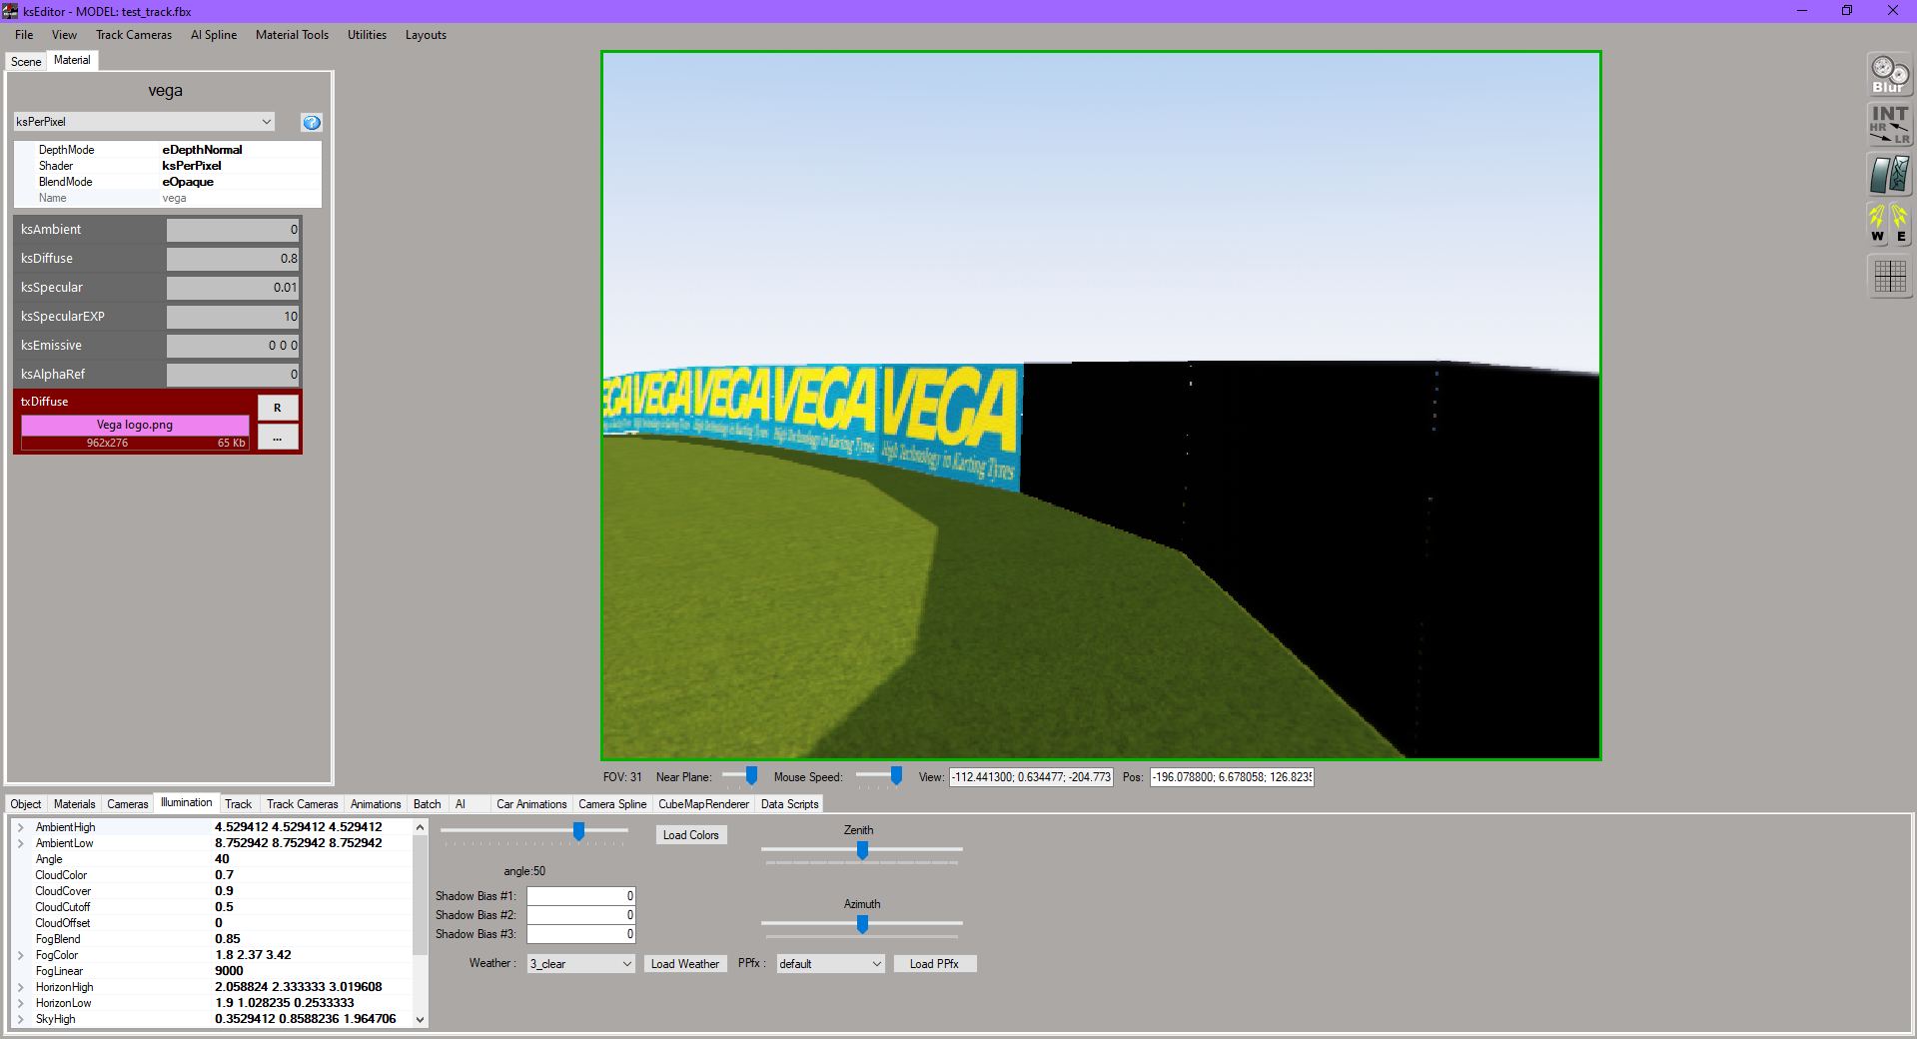1917x1039 pixels.
Task: Select the CloudCover row
Action: coord(212,891)
